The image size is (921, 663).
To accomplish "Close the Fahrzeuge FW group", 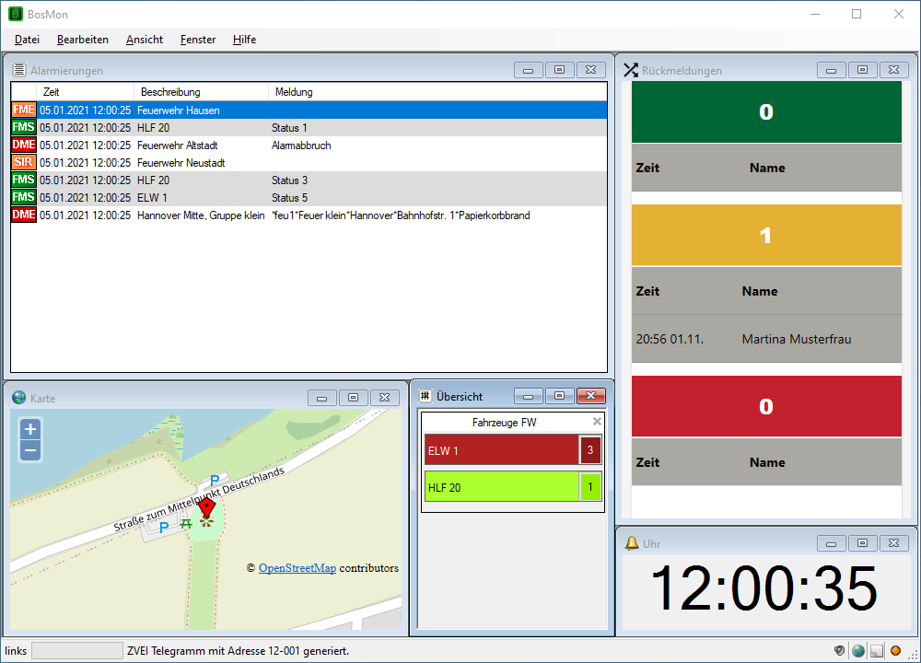I will [597, 422].
